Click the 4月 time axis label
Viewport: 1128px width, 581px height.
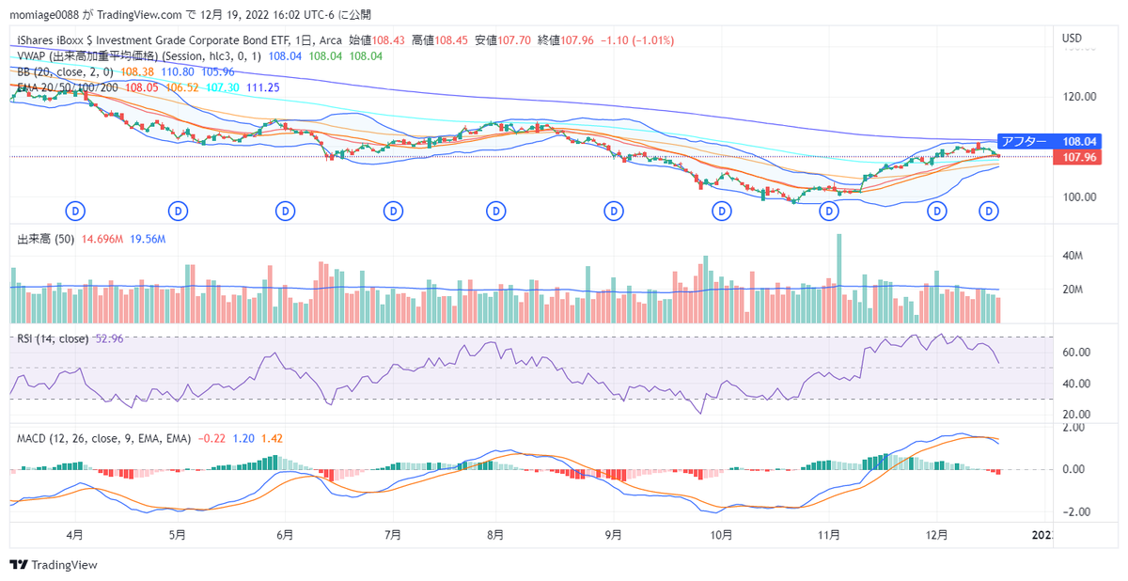(x=74, y=534)
